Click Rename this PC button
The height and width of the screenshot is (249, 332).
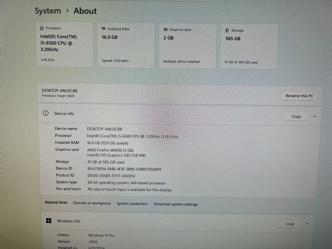[x=299, y=96]
